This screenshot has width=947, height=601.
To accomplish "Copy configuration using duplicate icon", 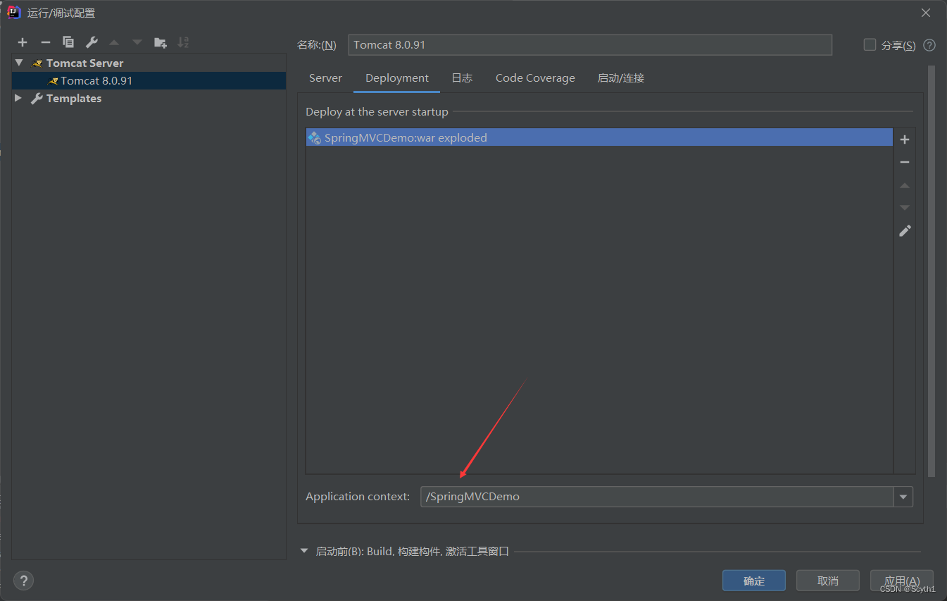I will 68,42.
